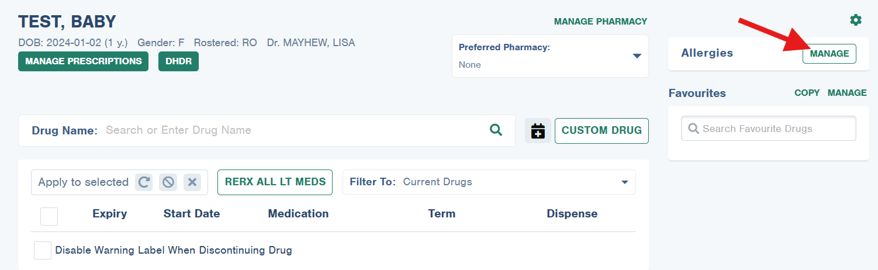
Task: Click the Custom Drug button
Action: 602,130
